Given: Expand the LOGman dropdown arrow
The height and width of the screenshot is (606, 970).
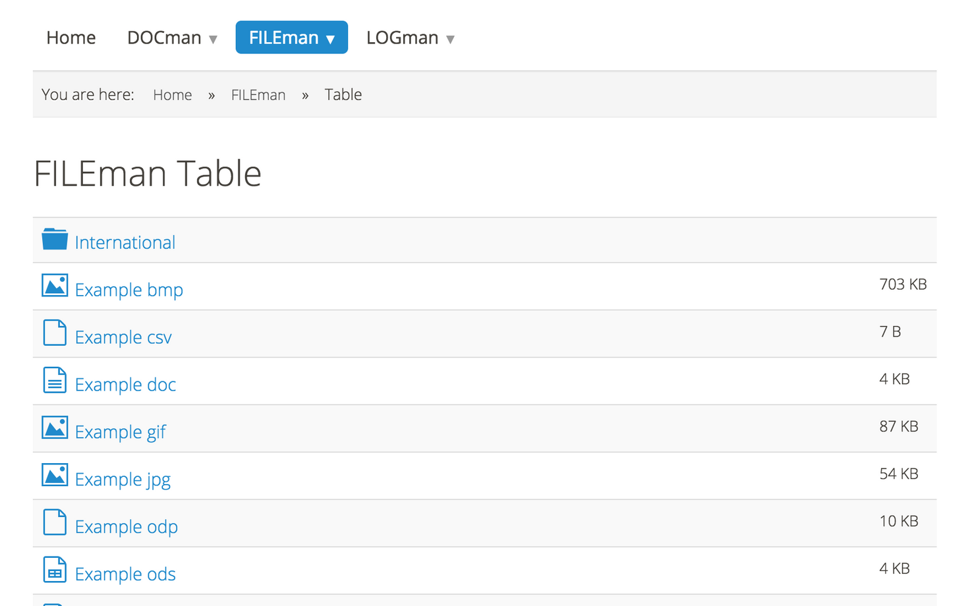Looking at the screenshot, I should (450, 40).
